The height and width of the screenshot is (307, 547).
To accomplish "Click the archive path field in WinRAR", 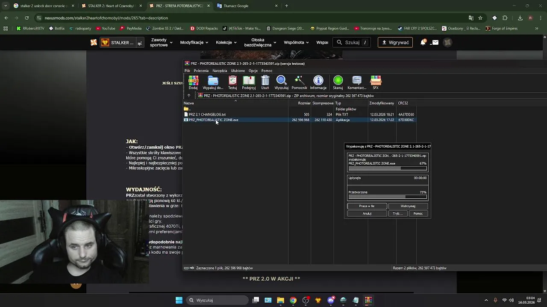I will pyautogui.click(x=372, y=96).
